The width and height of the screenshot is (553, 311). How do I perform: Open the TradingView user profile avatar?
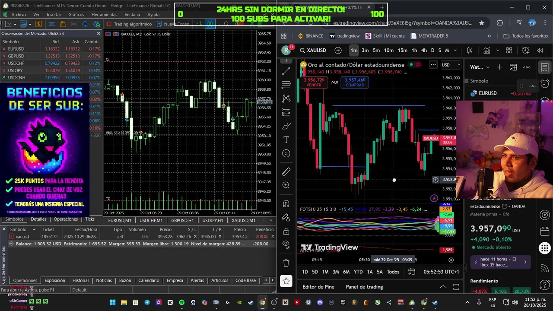(286, 51)
